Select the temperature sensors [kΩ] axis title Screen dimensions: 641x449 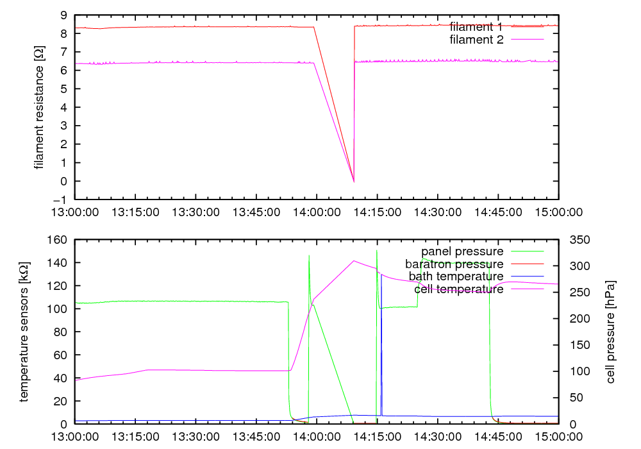(24, 333)
